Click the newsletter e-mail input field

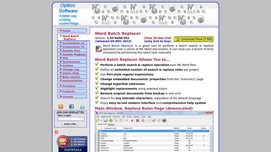71,119
